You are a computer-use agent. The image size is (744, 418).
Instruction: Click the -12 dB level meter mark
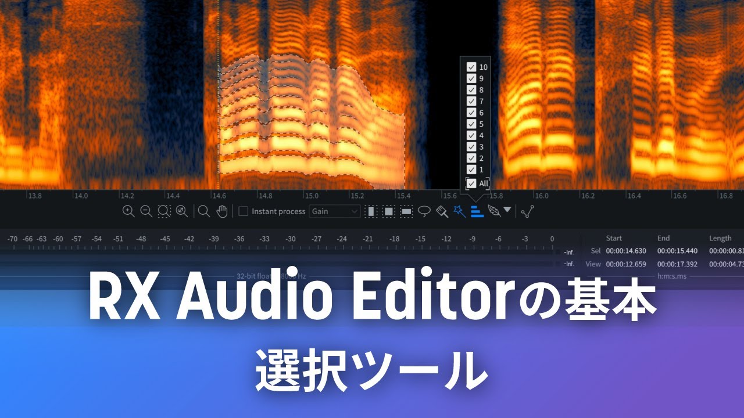tap(446, 239)
